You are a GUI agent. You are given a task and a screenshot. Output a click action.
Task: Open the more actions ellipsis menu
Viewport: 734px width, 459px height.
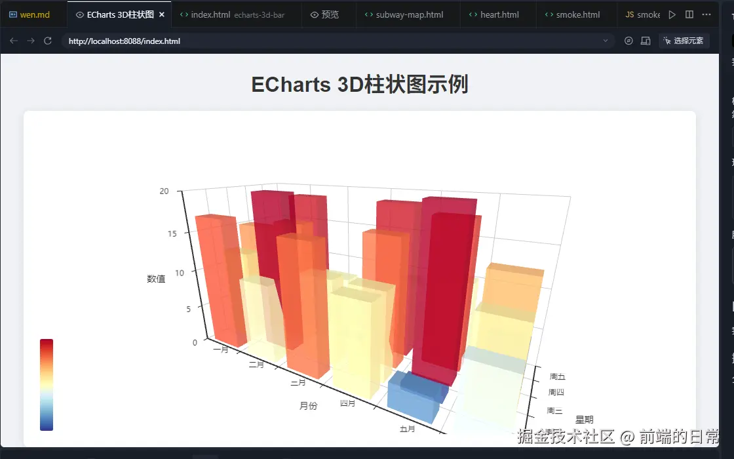click(706, 14)
